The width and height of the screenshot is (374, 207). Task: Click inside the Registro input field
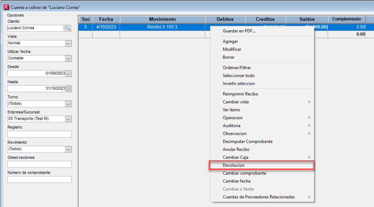39,134
